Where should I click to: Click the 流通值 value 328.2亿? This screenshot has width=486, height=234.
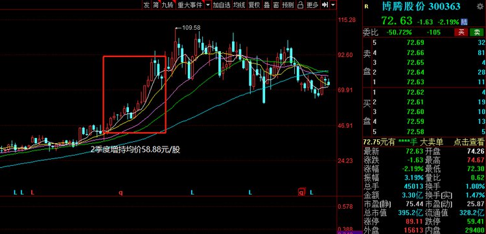pyautogui.click(x=472, y=213)
